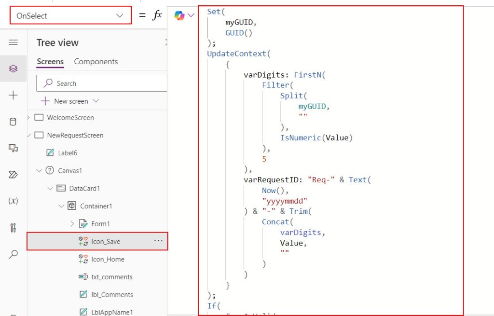Click the tree view Search field
Viewport: 494px width, 316px height.
(101, 83)
